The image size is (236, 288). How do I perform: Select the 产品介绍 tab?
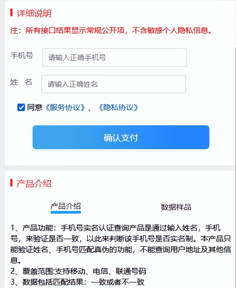click(x=66, y=206)
